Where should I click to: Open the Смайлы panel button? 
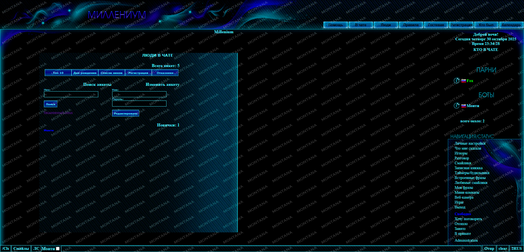21,248
